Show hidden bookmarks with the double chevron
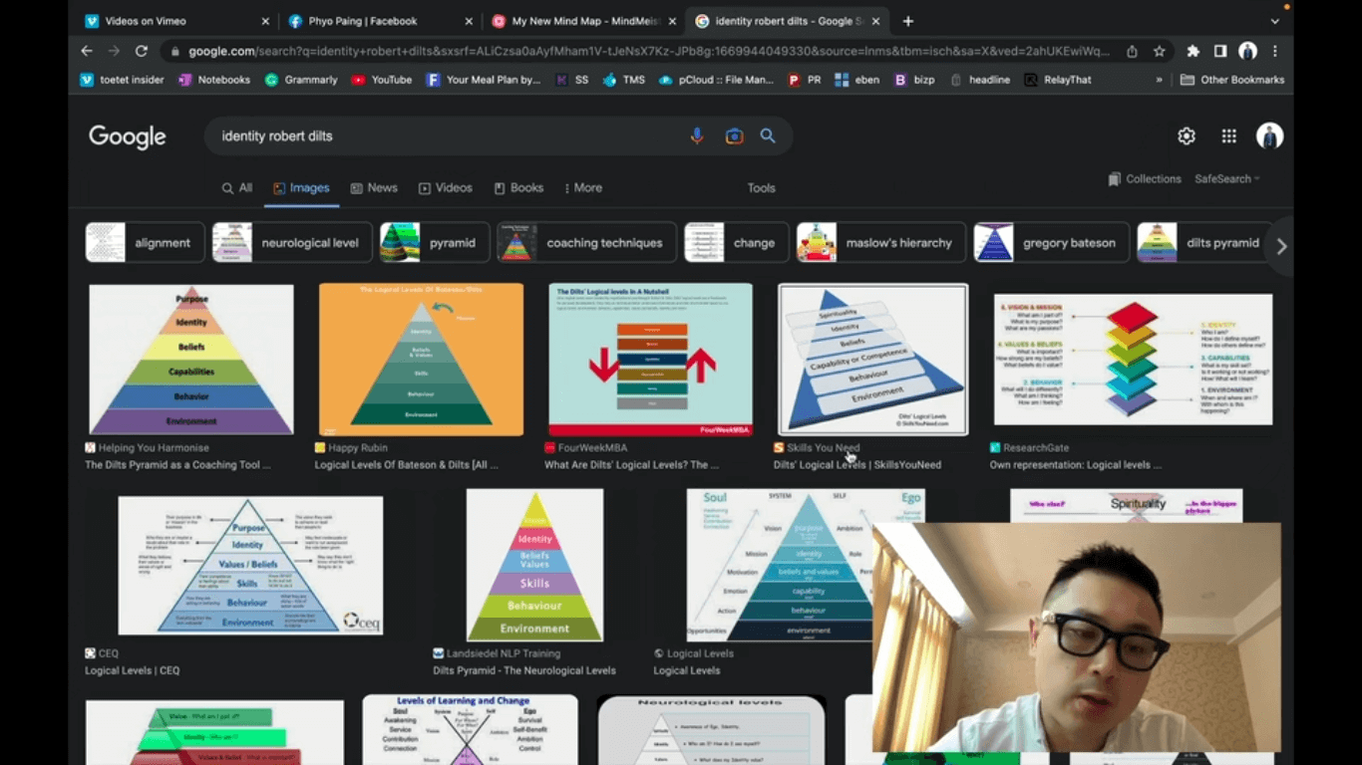The width and height of the screenshot is (1362, 765). (1159, 80)
